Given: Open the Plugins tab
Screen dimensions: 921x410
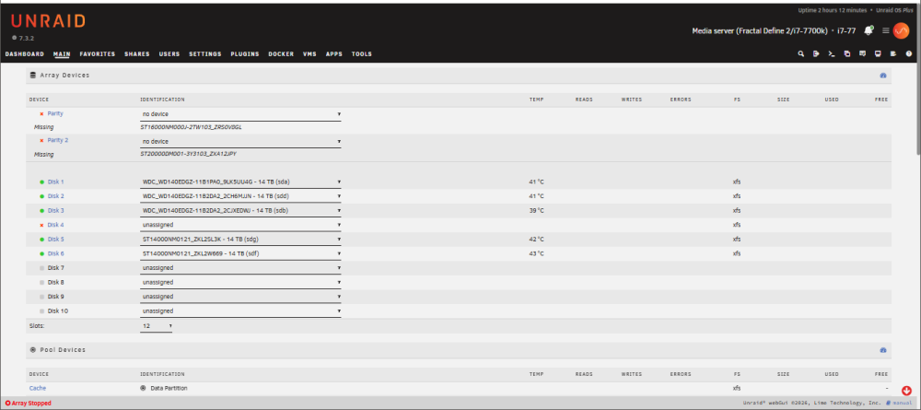Looking at the screenshot, I should coord(245,54).
